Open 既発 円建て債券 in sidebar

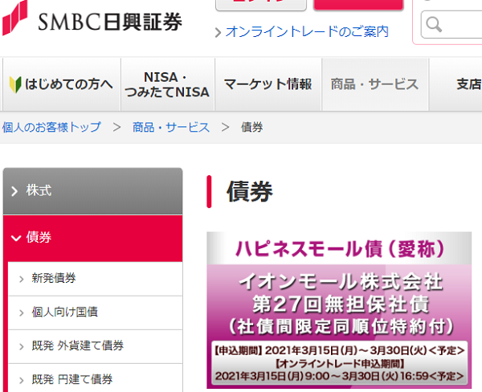click(x=95, y=379)
